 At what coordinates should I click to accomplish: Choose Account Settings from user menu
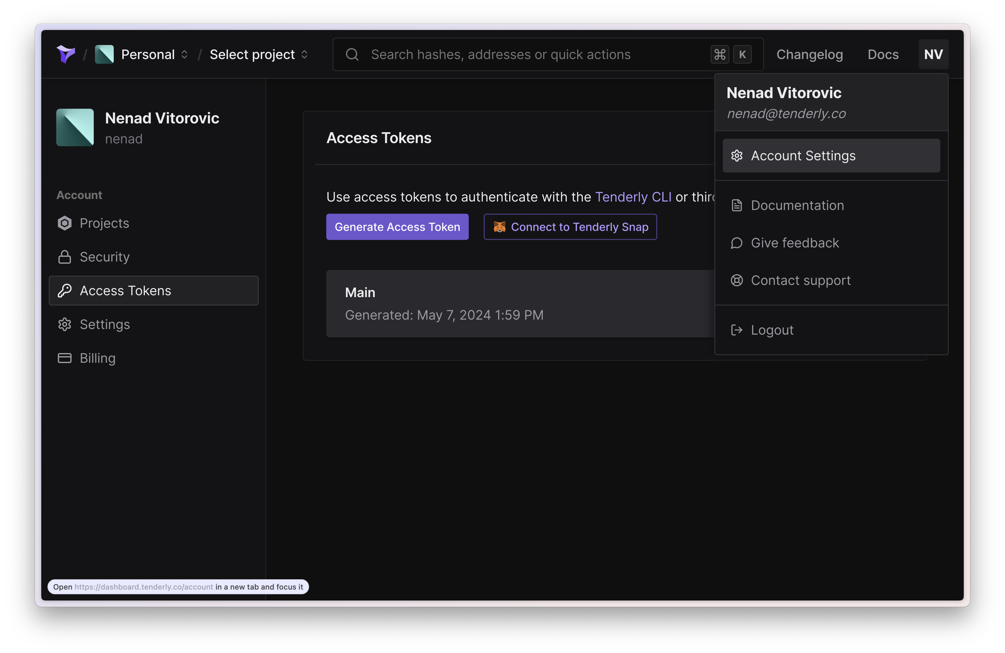click(x=832, y=155)
